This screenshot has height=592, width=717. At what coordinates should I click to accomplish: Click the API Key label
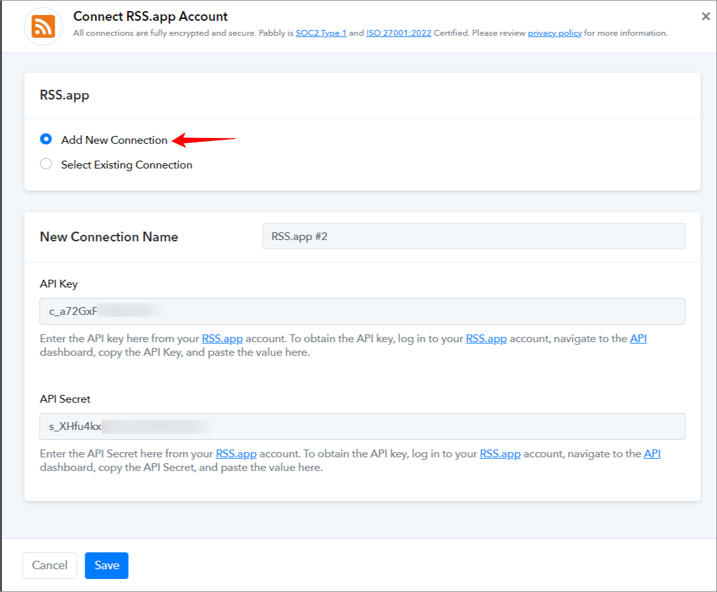tap(59, 284)
